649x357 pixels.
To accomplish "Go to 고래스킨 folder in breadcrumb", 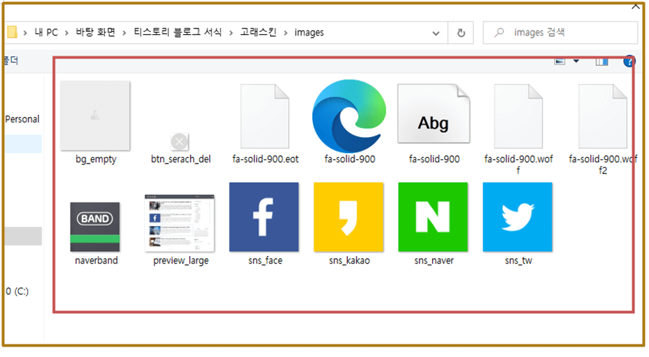I will 258,32.
